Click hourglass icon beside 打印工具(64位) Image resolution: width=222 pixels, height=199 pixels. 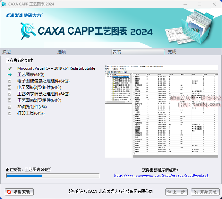[x=9, y=113]
